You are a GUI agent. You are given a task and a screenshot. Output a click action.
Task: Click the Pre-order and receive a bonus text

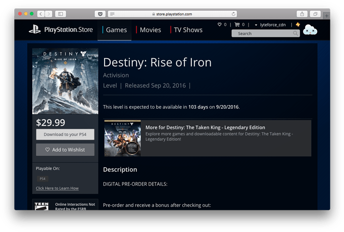(x=157, y=205)
